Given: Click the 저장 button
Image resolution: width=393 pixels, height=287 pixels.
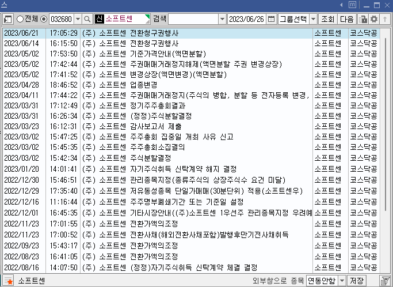Looking at the screenshot, I should 357,281.
